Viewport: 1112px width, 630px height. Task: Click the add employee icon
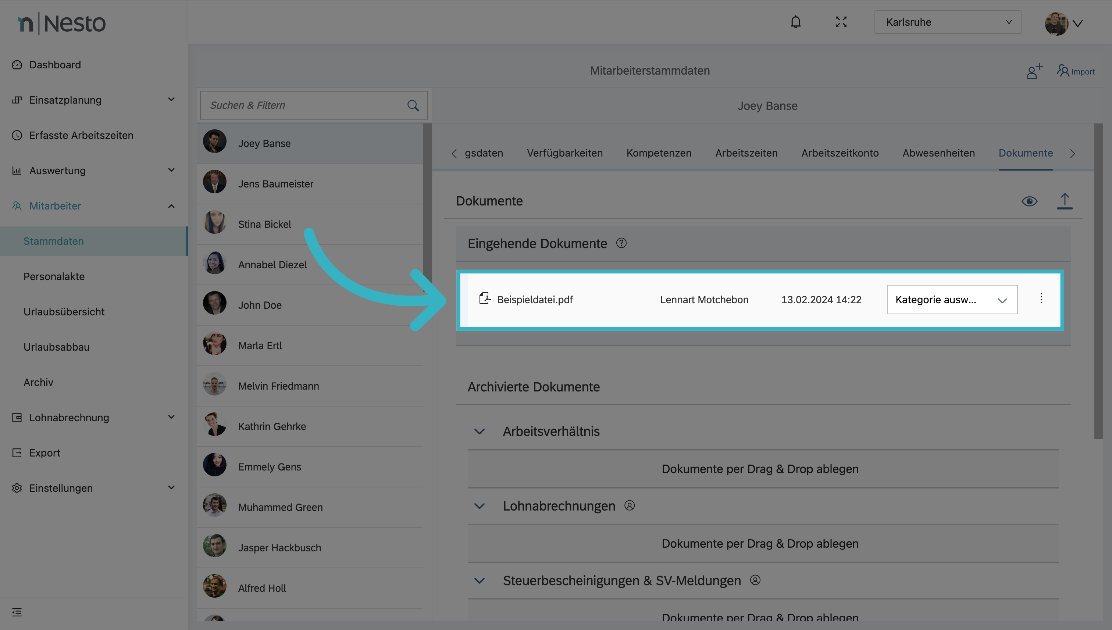click(1034, 71)
